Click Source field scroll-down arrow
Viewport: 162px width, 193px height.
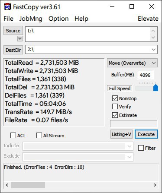[153, 38]
